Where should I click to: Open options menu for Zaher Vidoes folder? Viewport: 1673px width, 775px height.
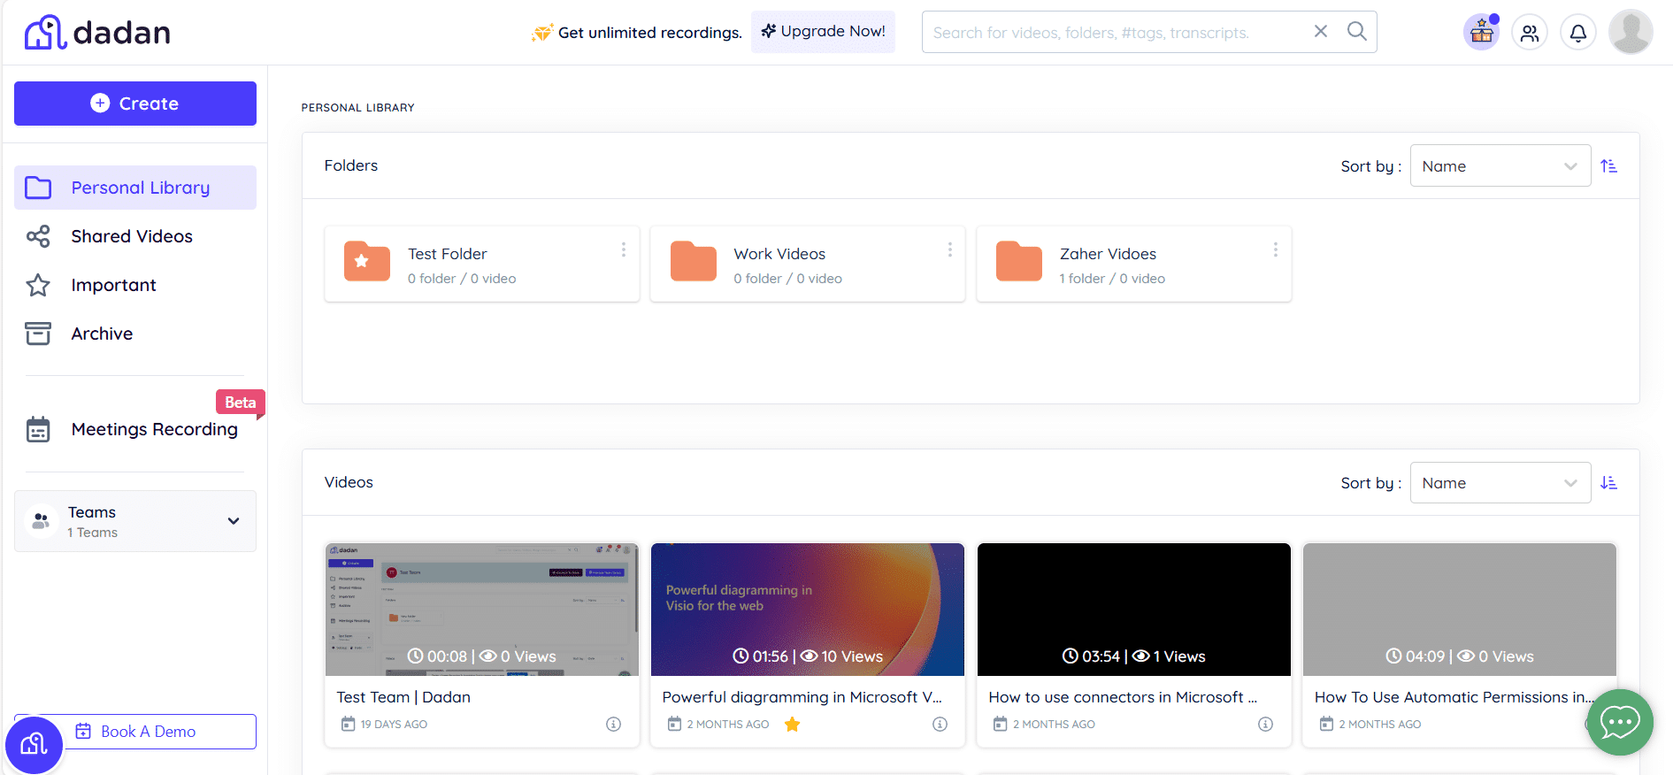point(1275,250)
